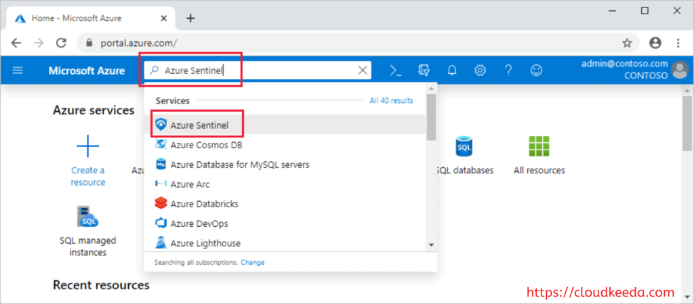Image resolution: width=694 pixels, height=304 pixels.
Task: Open the Help question mark
Action: [x=508, y=70]
